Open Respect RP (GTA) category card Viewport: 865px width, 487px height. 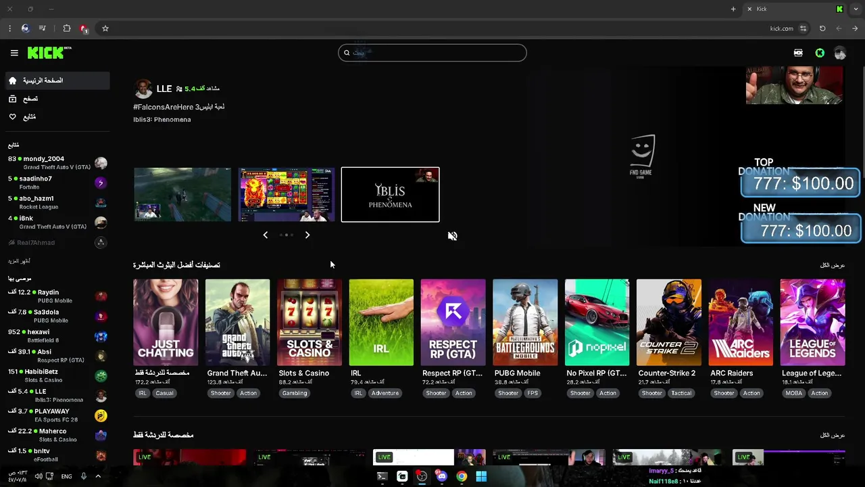453,323
